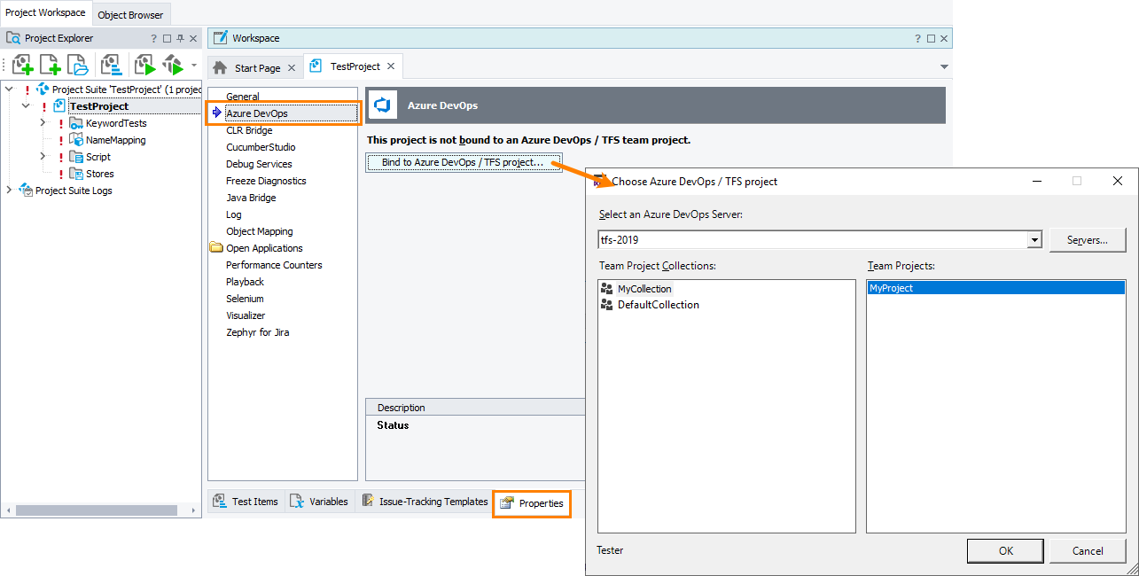The width and height of the screenshot is (1139, 576).
Task: Open the workspace tab list dropdown arrow
Action: click(944, 67)
